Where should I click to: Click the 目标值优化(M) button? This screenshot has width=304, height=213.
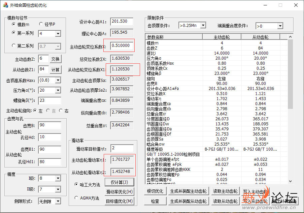pos(119,201)
